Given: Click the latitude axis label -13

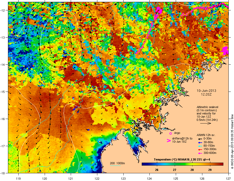Looking at the screenshot, I should pyautogui.click(x=3, y=38).
